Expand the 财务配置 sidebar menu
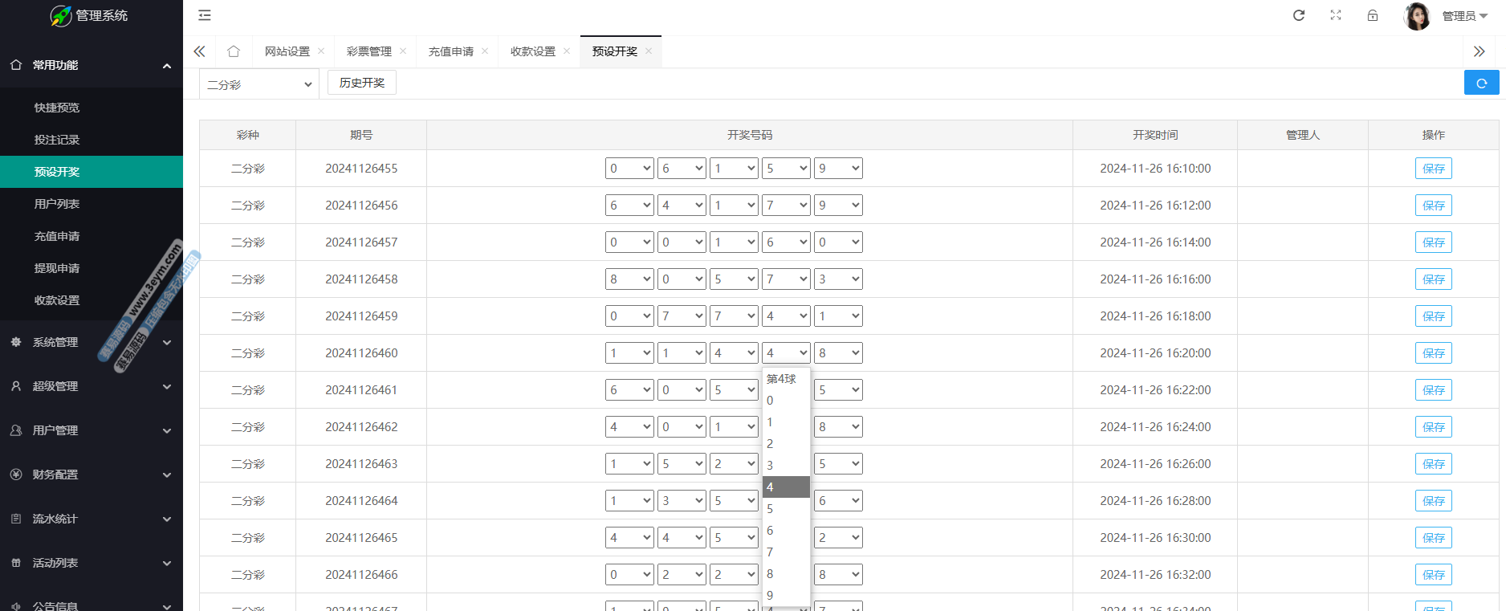This screenshot has width=1506, height=611. (92, 475)
